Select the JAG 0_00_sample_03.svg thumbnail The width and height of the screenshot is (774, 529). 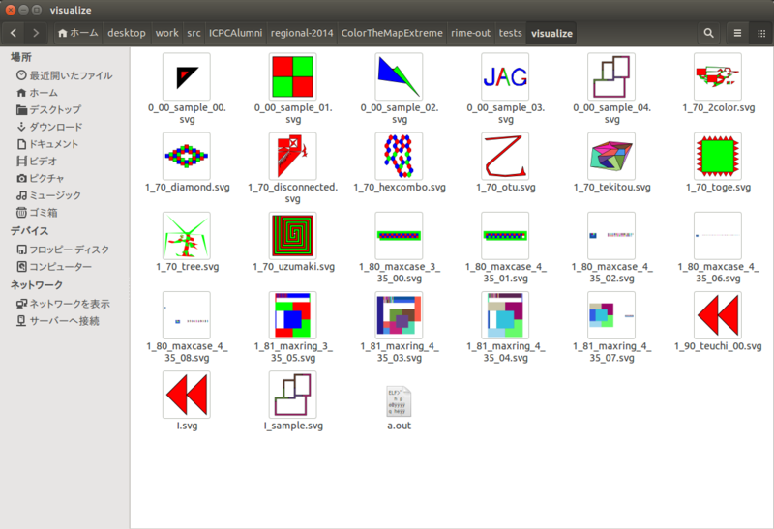(x=505, y=76)
